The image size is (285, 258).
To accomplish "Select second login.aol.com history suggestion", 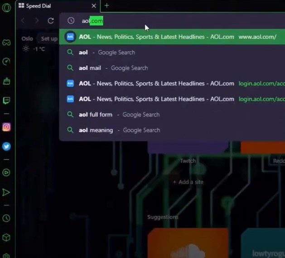I will (x=172, y=99).
